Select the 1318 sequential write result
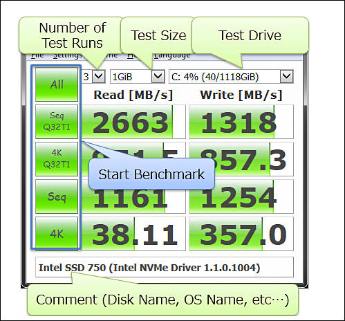Image resolution: width=345 pixels, height=321 pixels. coord(241,122)
